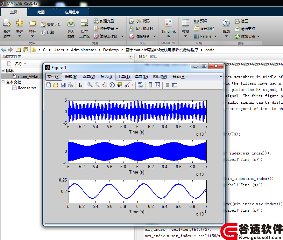Switch to the 应用程序 ribbon tab
This screenshot has height=240, width=283.
72,12
